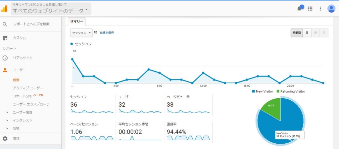Open the Google apps grid icon

click(310, 9)
